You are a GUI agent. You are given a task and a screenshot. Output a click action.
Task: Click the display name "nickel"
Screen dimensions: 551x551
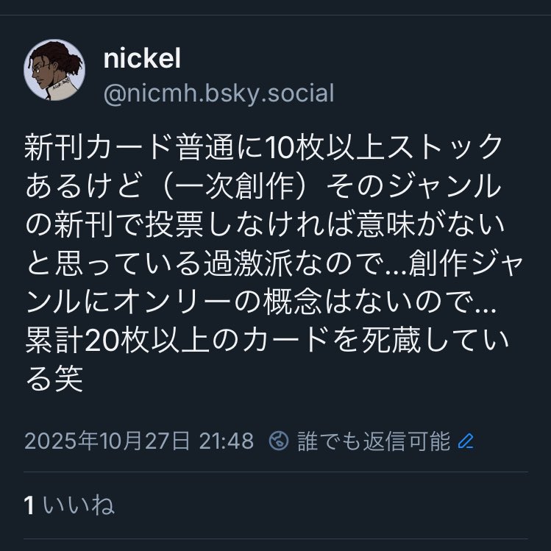[142, 60]
